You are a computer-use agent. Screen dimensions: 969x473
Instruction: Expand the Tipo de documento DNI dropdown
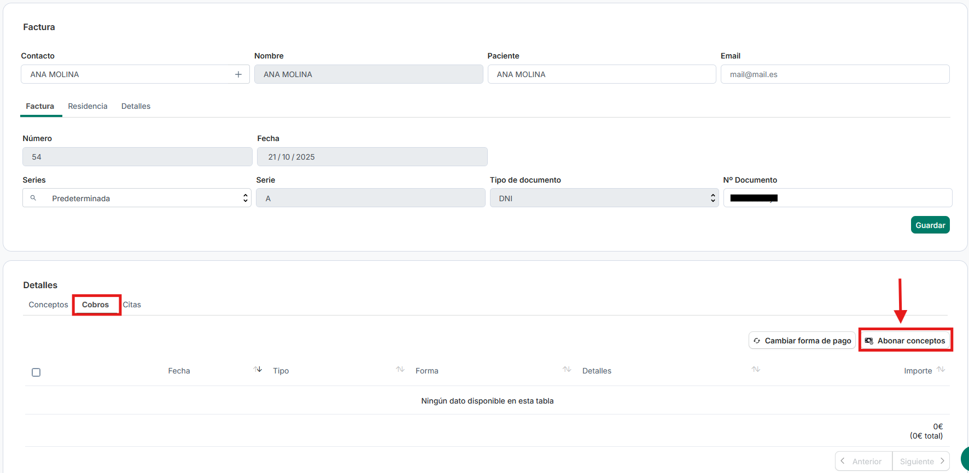coord(604,198)
